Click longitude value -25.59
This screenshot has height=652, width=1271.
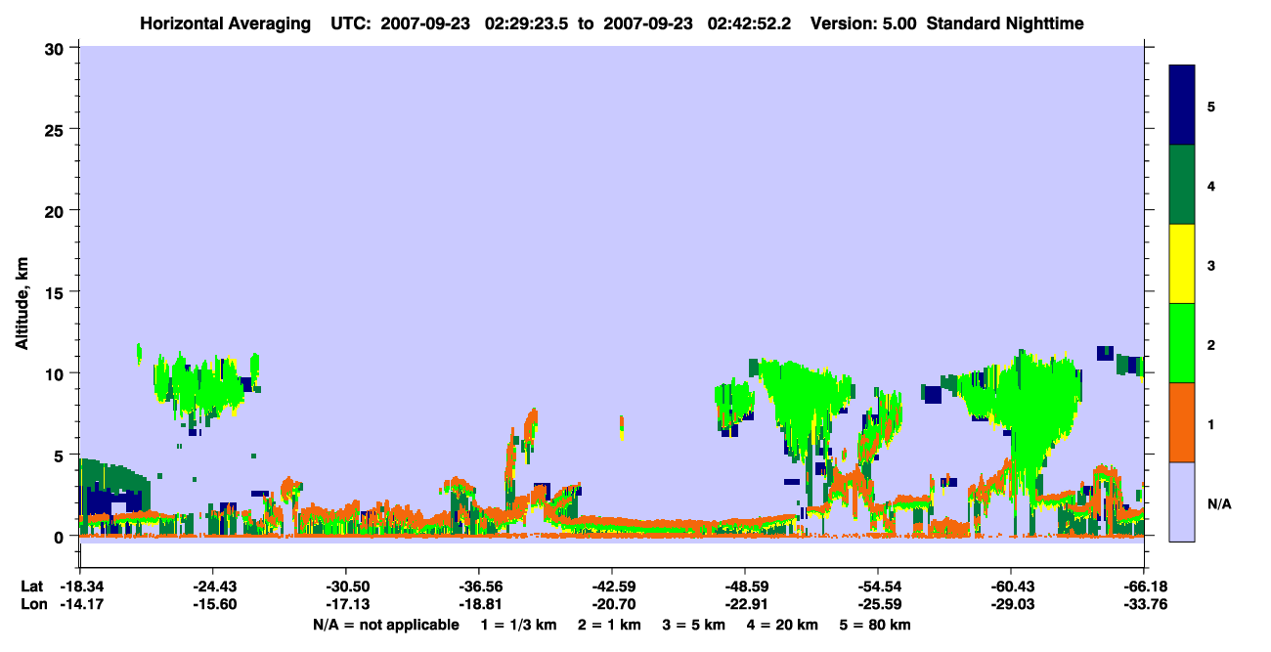coord(878,605)
